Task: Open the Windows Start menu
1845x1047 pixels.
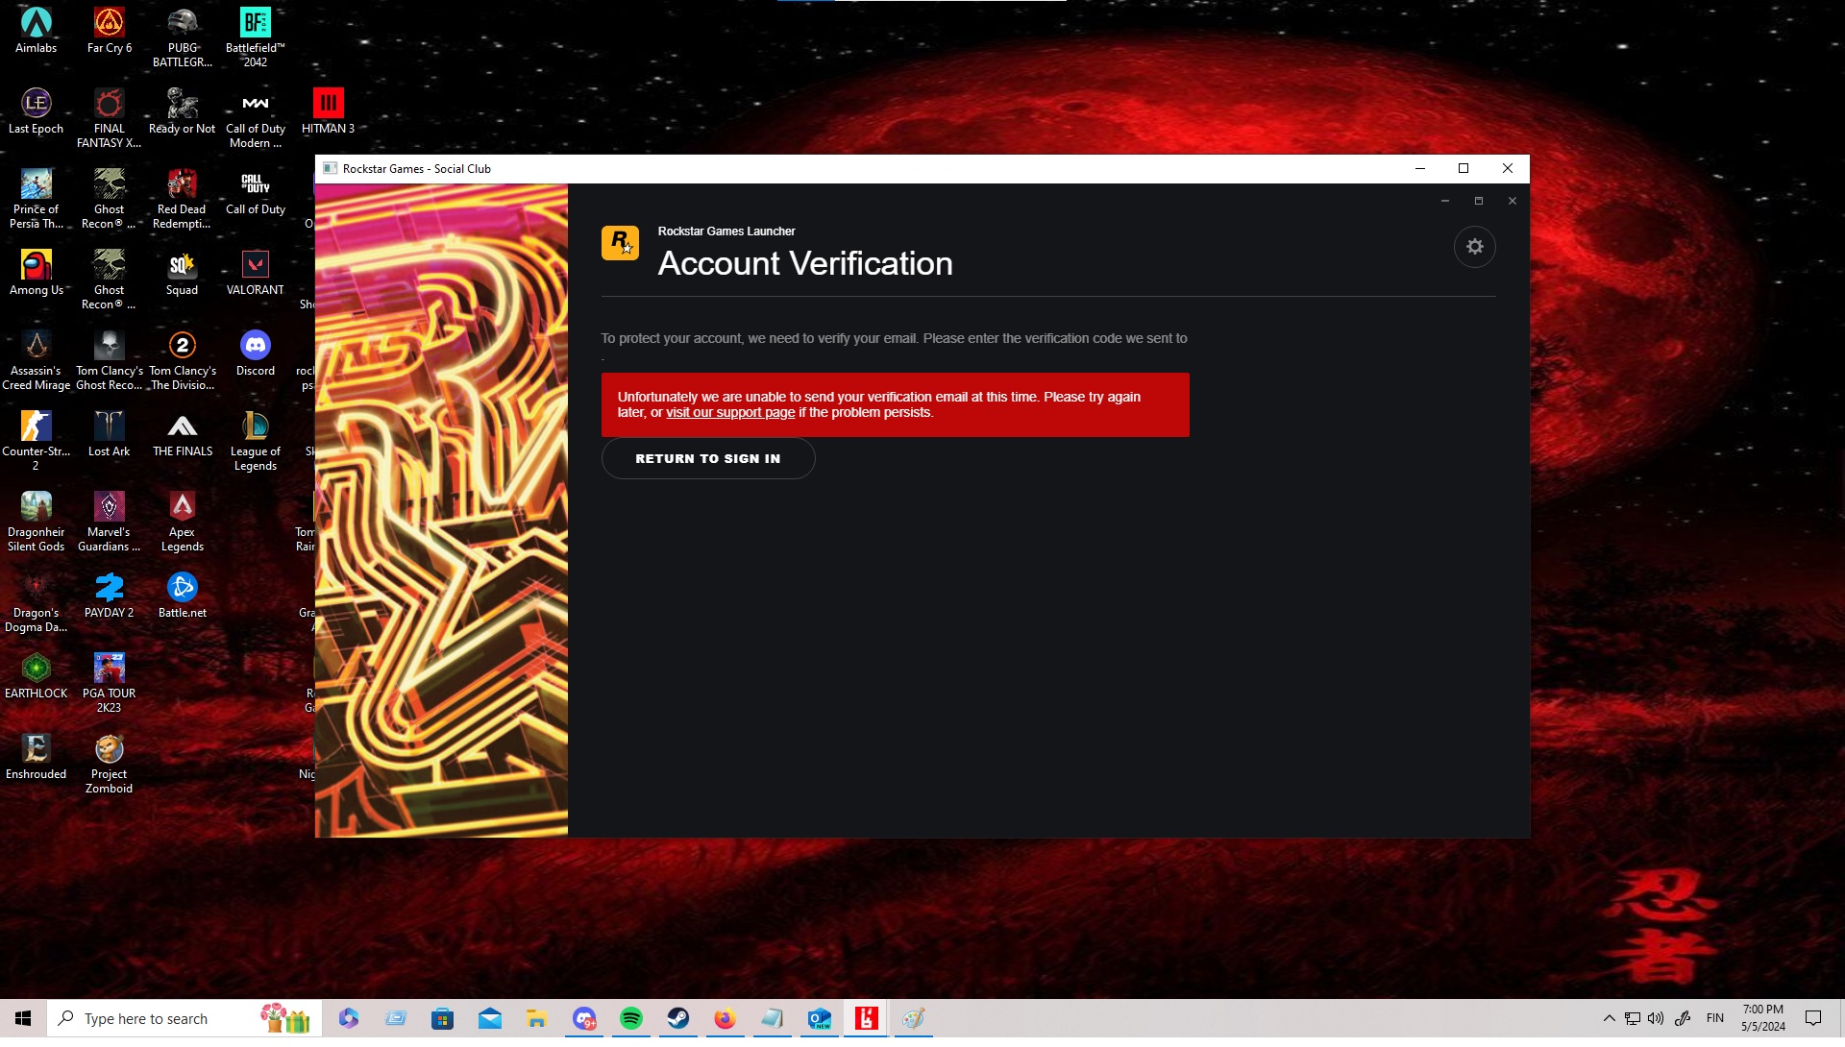Action: (23, 1018)
